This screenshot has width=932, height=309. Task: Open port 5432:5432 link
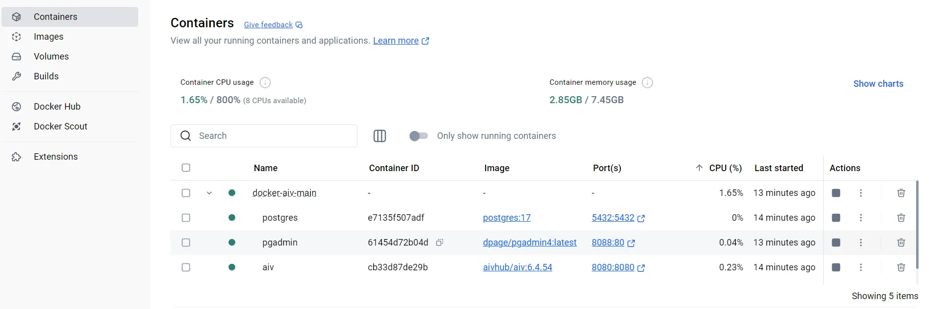click(618, 218)
